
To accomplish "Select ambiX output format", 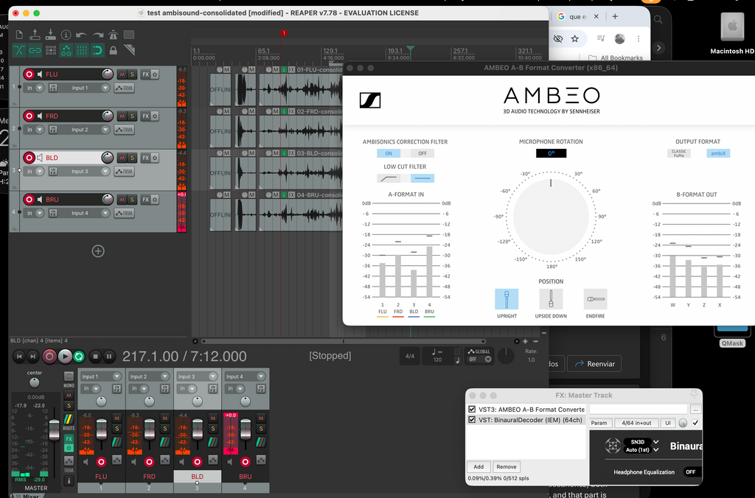I will click(718, 153).
